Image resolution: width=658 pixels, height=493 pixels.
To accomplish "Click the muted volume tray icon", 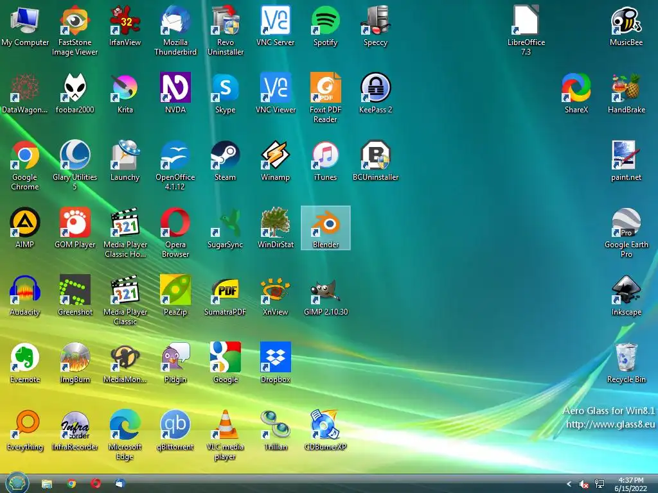I will [583, 484].
